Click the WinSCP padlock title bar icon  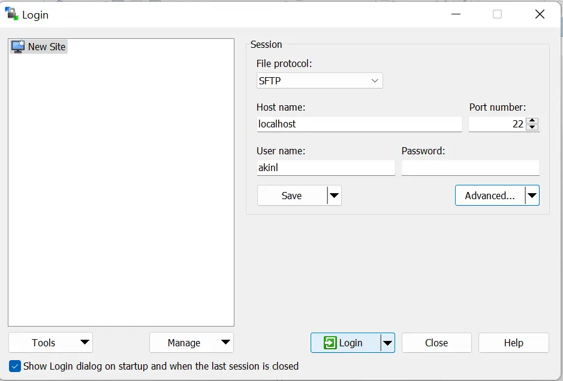click(11, 14)
